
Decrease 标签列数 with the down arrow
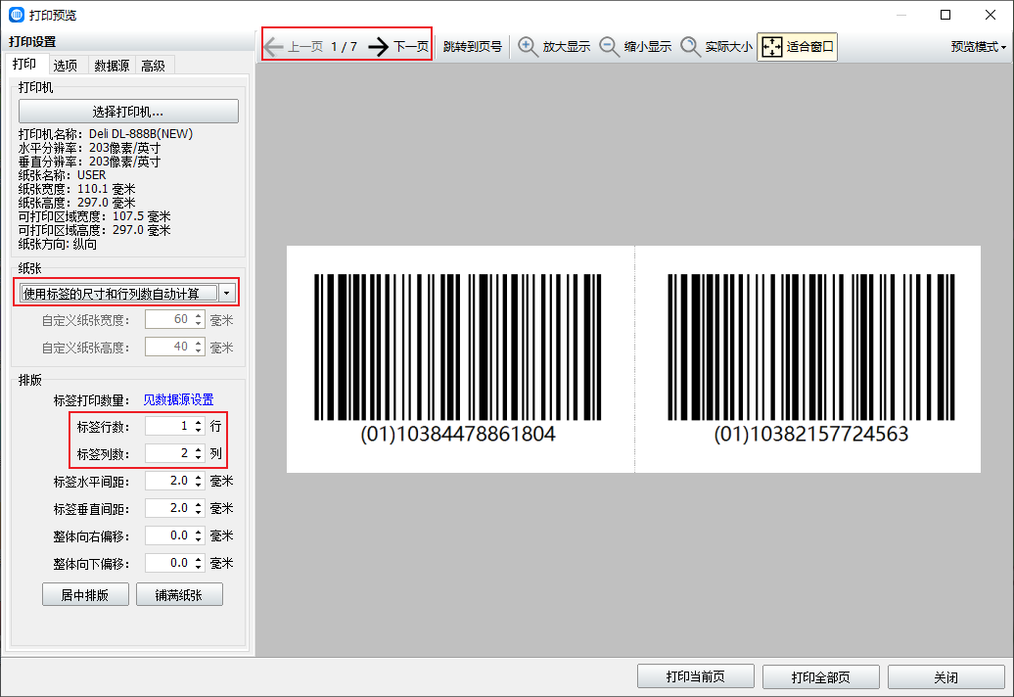pos(199,458)
